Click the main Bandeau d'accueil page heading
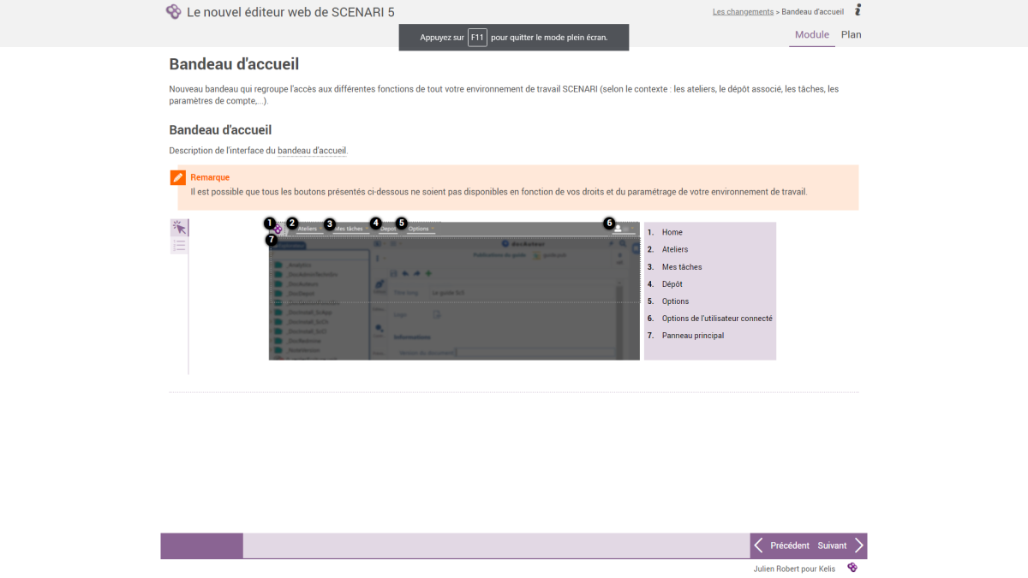The width and height of the screenshot is (1028, 578). pos(234,64)
